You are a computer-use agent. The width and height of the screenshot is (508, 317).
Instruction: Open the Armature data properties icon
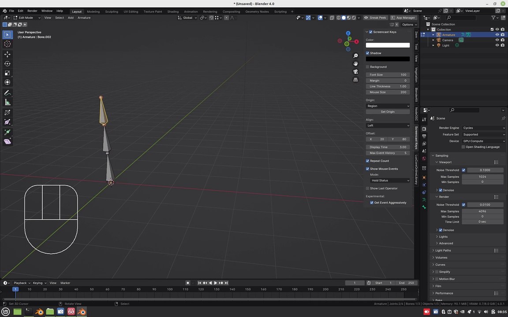[x=424, y=200]
